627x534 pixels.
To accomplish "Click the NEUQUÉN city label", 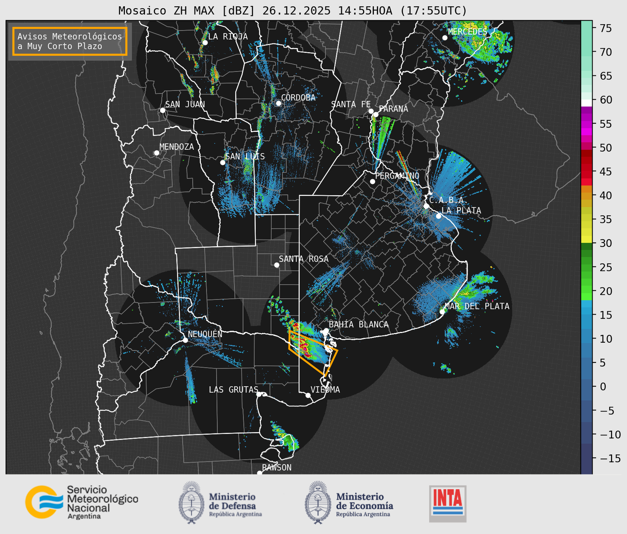I will coord(205,334).
